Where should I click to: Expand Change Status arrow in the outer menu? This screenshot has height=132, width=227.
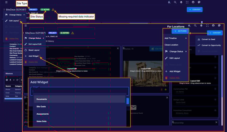point(24,15)
